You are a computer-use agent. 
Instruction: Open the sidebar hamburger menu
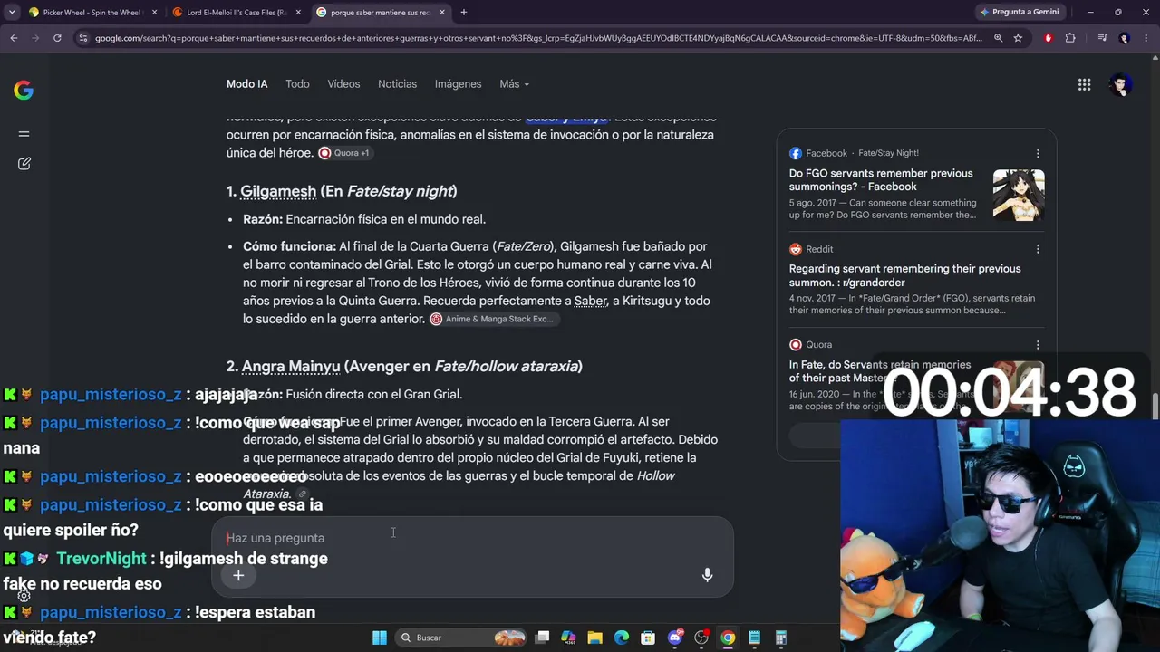(x=24, y=134)
